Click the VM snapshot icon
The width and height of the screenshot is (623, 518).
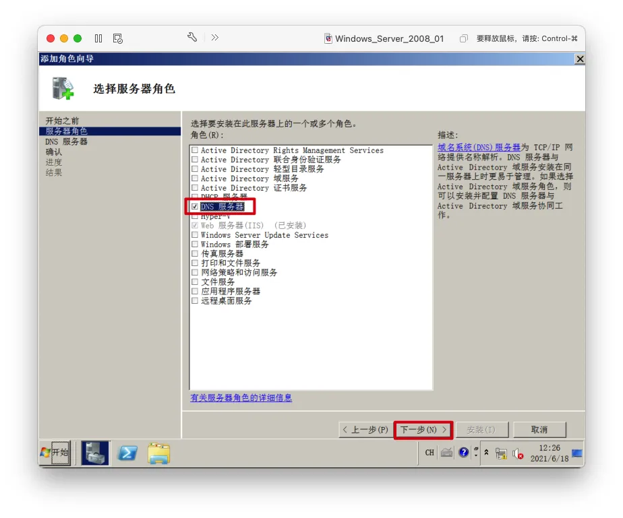117,38
